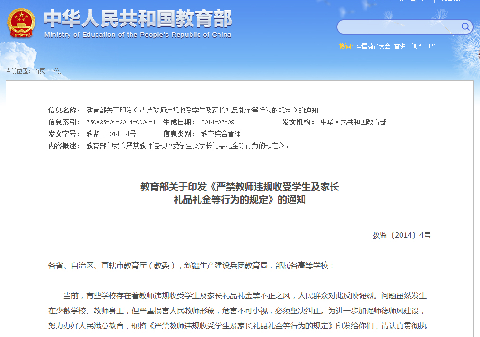Click the magnifier search icon
480x337 pixels.
[465, 27]
